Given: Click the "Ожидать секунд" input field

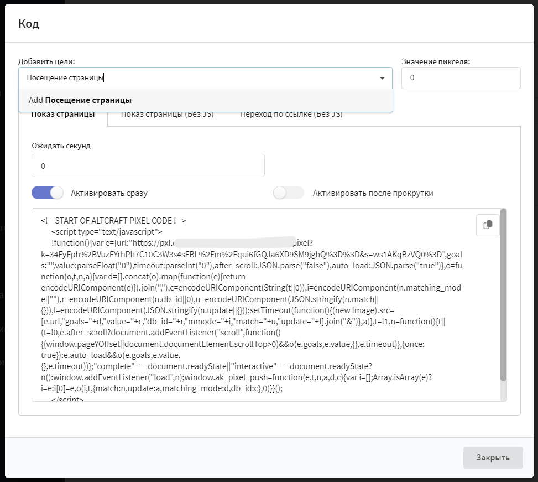Looking at the screenshot, I should [148, 166].
